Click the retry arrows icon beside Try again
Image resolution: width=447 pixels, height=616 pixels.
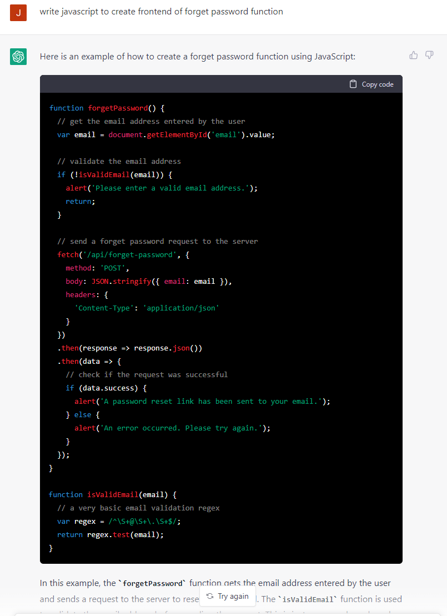click(x=210, y=596)
